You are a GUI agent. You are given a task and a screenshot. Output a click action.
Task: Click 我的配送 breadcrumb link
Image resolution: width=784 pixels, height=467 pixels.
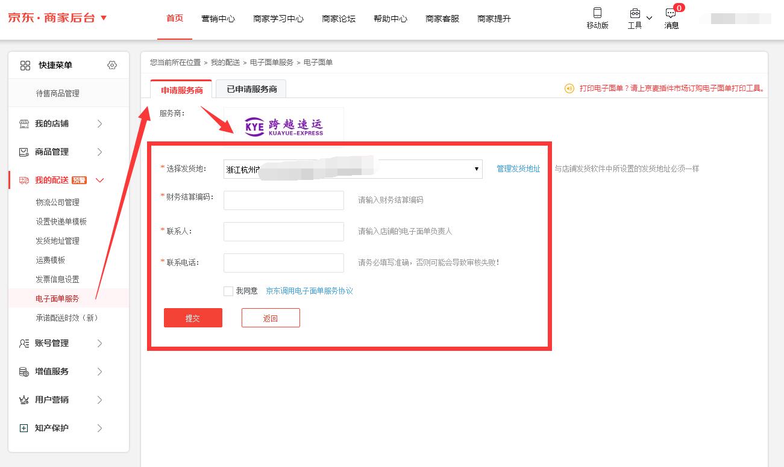[225, 63]
